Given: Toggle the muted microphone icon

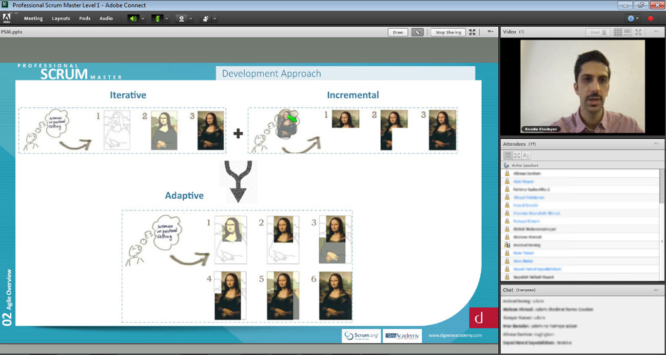Looking at the screenshot, I should point(157,19).
